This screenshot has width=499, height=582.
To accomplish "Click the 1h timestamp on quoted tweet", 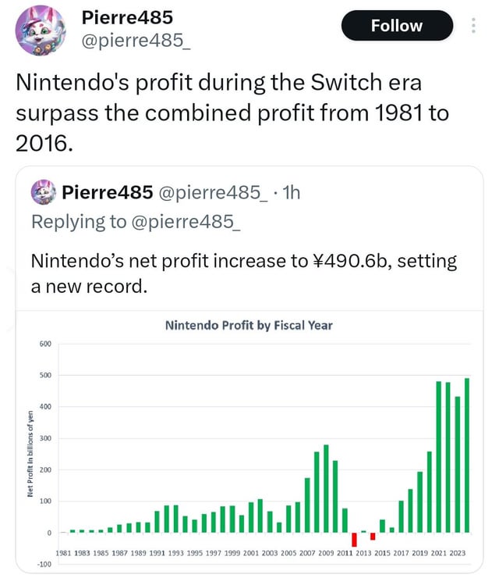I will pyautogui.click(x=291, y=193).
